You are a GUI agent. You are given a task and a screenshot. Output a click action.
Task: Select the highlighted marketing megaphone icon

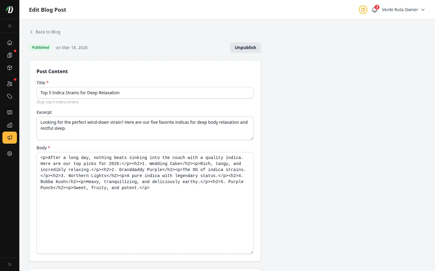tap(10, 138)
